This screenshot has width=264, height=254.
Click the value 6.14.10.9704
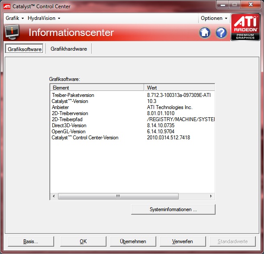tap(161, 132)
